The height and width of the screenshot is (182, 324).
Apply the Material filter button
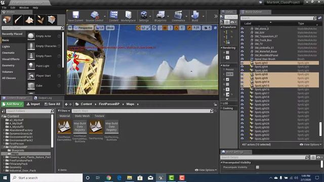point(65,116)
